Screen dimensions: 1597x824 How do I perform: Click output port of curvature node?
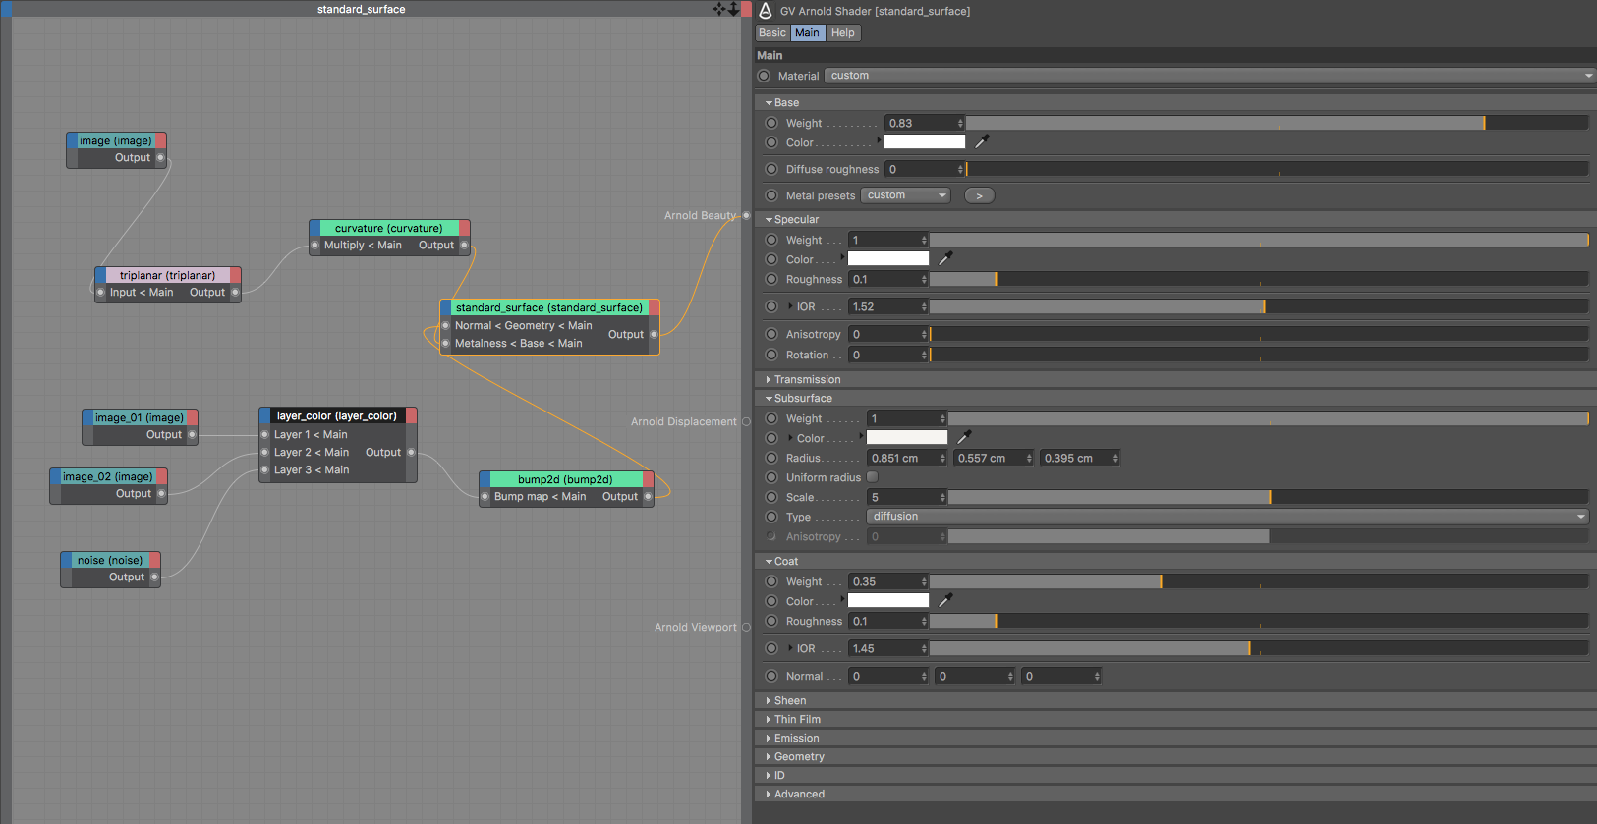click(x=464, y=245)
